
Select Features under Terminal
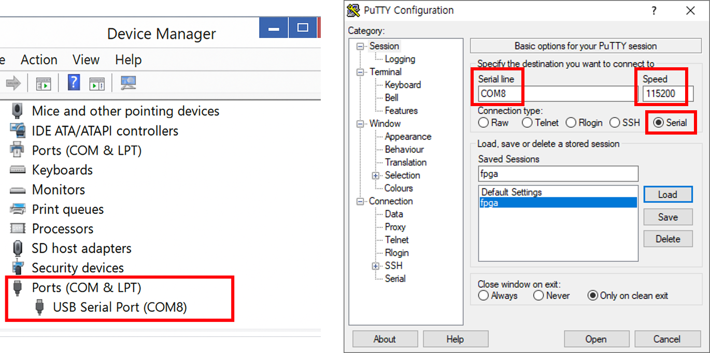pyautogui.click(x=401, y=111)
